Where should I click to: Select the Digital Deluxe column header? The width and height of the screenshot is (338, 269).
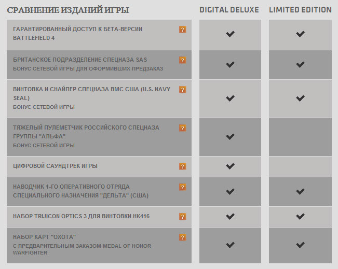point(229,10)
